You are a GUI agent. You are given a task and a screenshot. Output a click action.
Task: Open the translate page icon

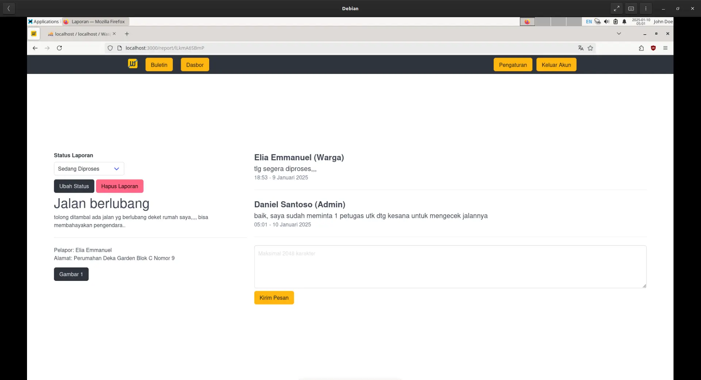(581, 48)
